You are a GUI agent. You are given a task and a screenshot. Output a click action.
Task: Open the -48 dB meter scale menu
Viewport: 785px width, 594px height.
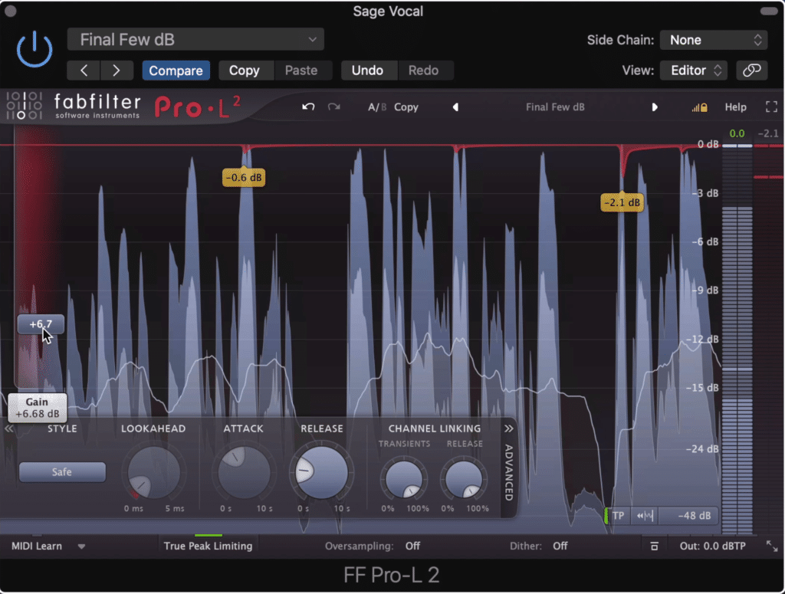point(689,516)
